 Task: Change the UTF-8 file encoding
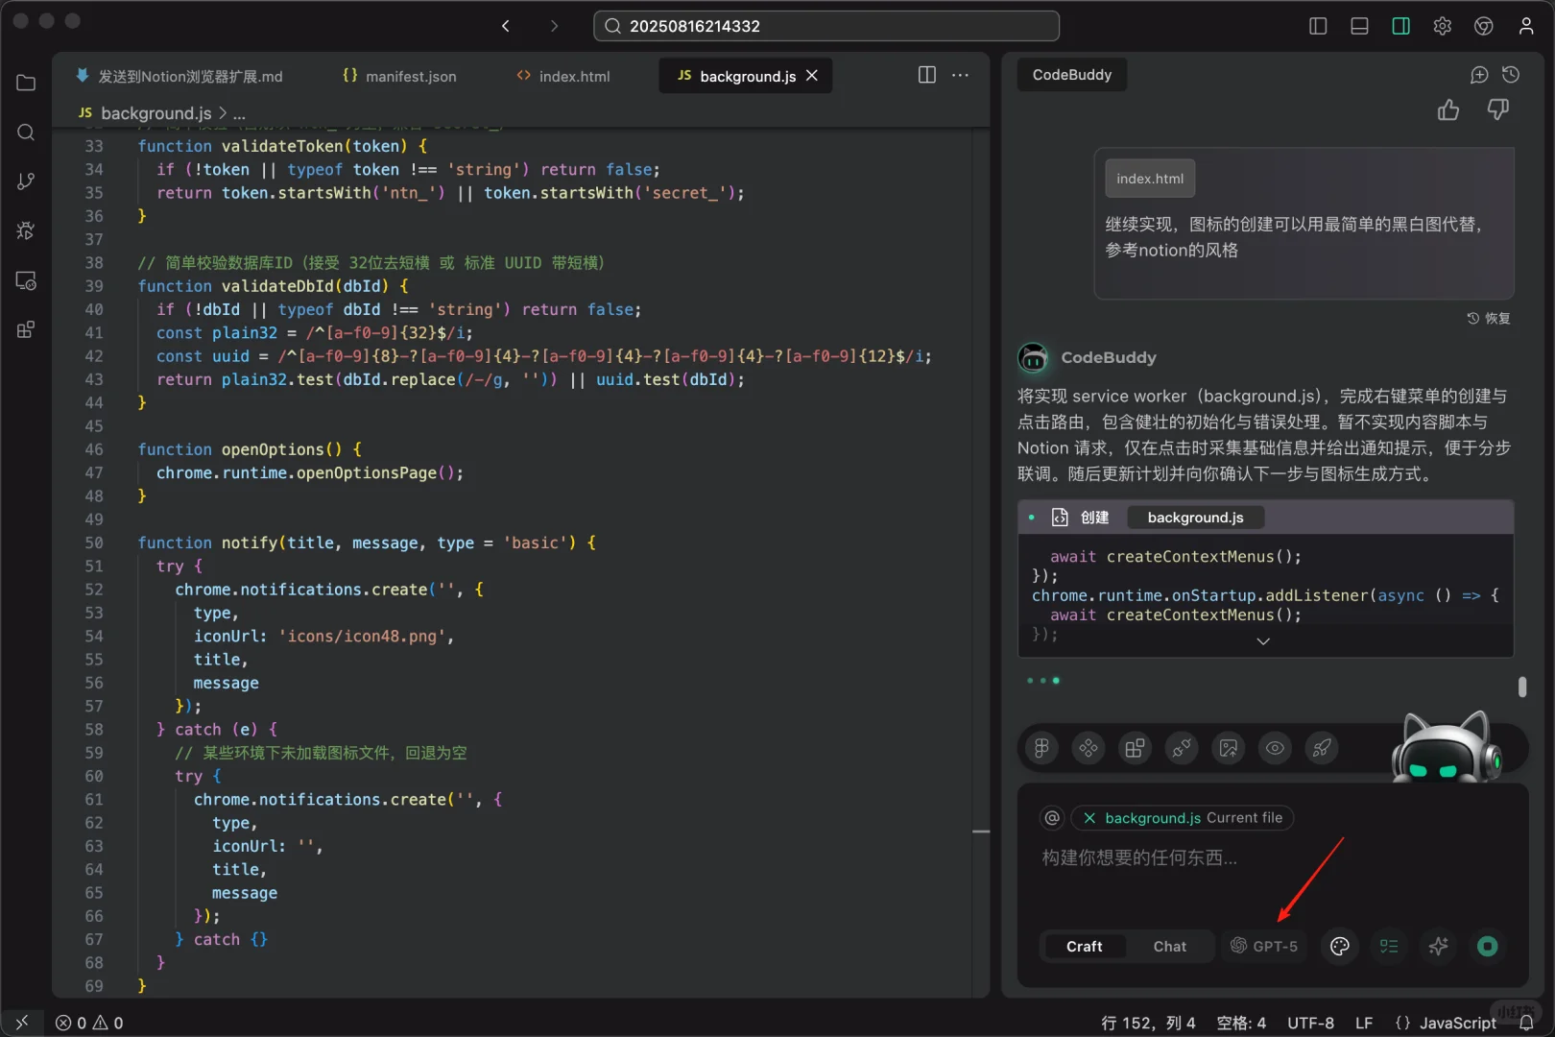pyautogui.click(x=1310, y=1024)
